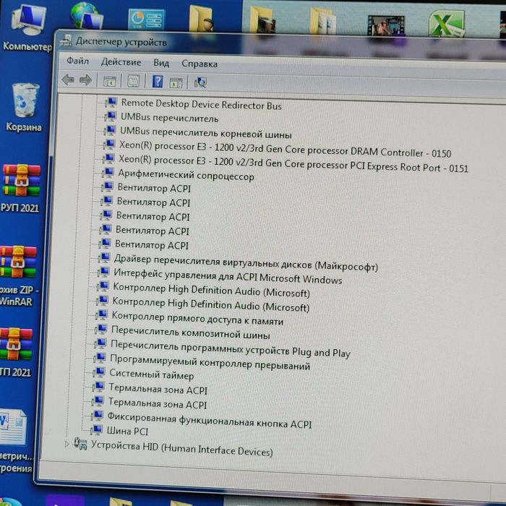The width and height of the screenshot is (506, 506).
Task: Click the Excel spreadsheet desktop icon
Action: pyautogui.click(x=446, y=23)
